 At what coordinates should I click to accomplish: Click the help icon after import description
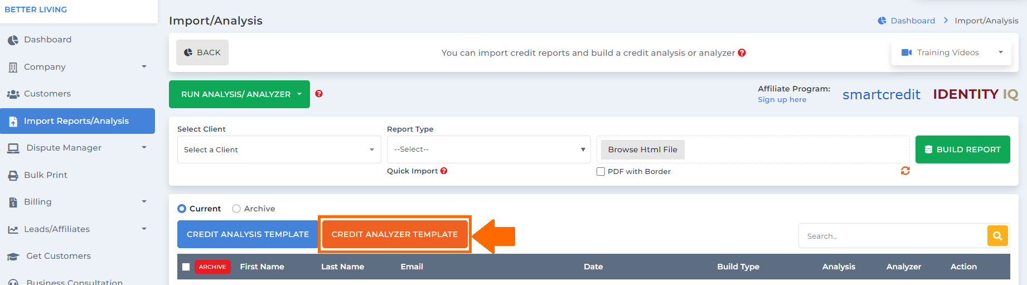pos(742,52)
